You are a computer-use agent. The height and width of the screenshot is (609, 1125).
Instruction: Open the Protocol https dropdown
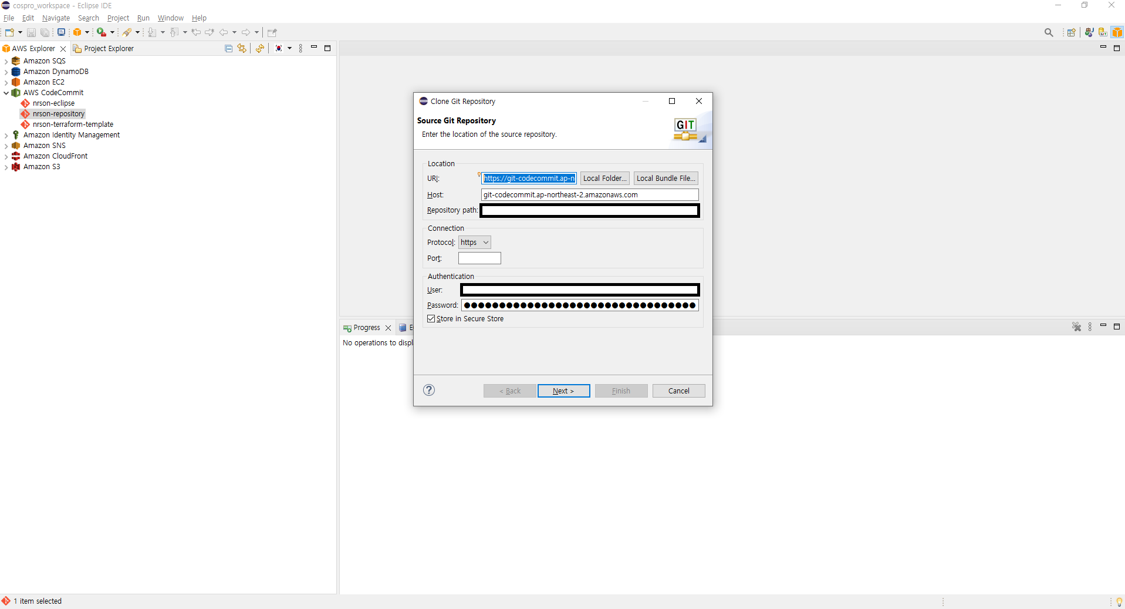[x=474, y=243]
